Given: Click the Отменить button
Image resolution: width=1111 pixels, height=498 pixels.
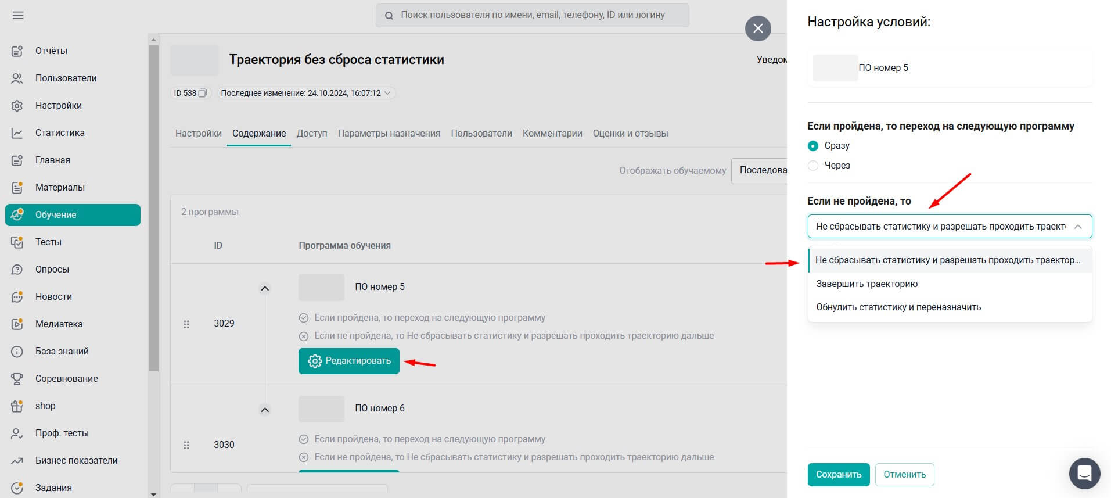Looking at the screenshot, I should tap(904, 475).
